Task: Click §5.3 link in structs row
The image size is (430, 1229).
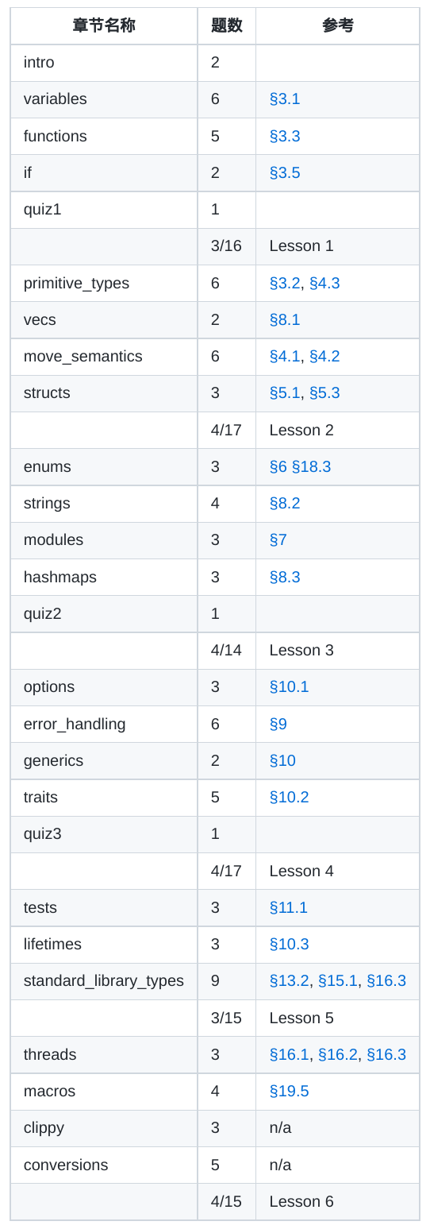Action: tap(324, 392)
